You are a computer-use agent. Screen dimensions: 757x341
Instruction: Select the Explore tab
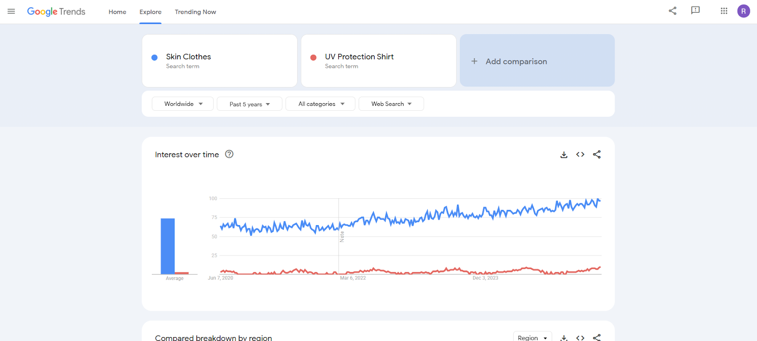point(150,12)
